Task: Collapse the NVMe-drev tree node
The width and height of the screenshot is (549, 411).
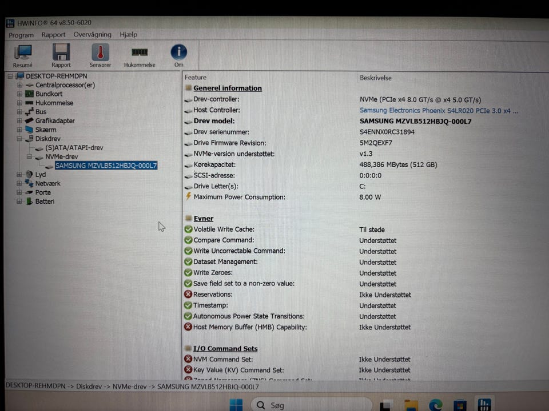Action: pos(29,156)
